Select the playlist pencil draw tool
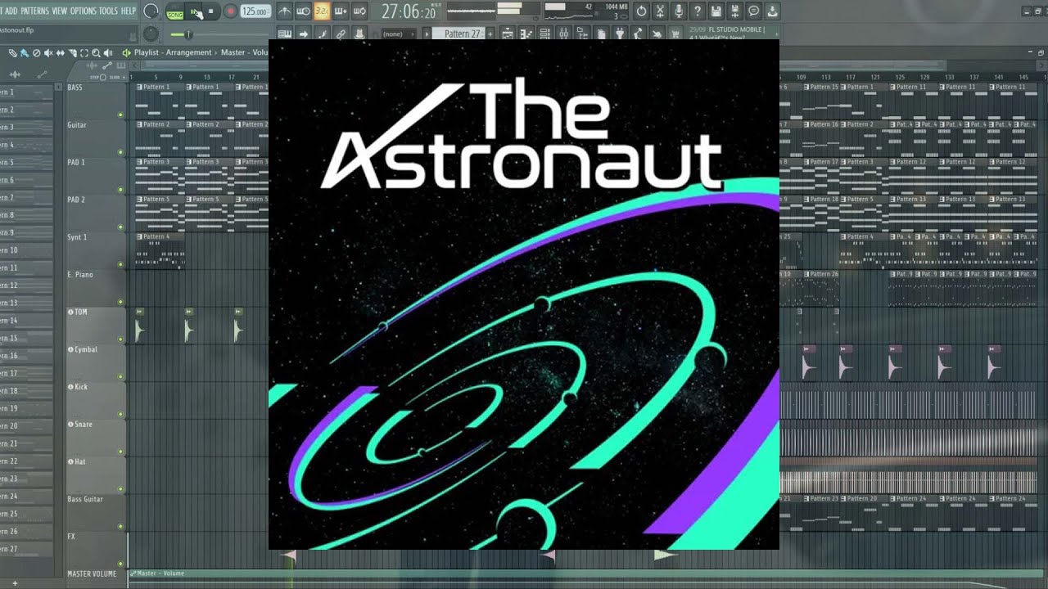 click(x=13, y=52)
